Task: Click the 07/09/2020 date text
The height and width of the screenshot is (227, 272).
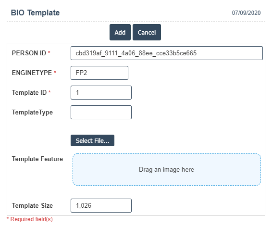Action: [247, 13]
